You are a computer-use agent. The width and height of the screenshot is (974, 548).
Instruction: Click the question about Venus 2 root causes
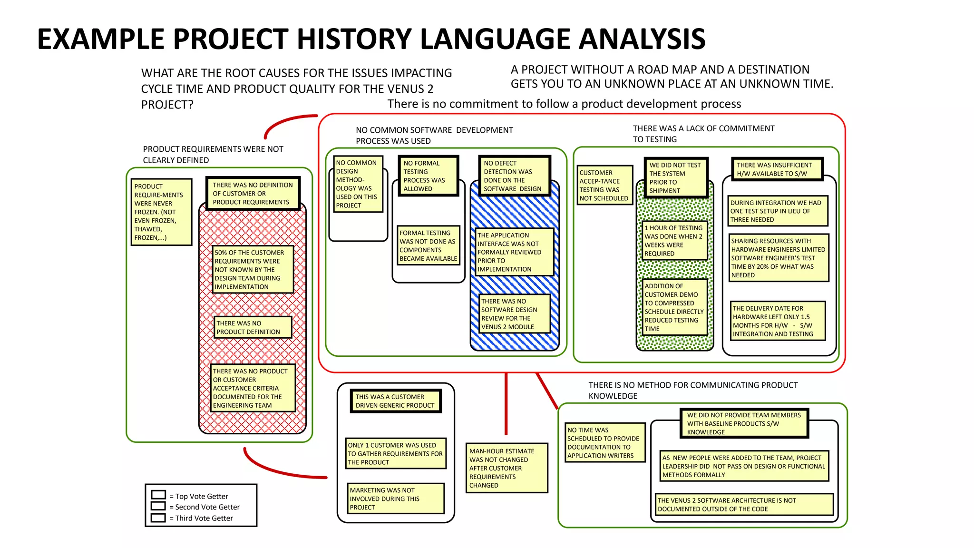click(x=296, y=89)
